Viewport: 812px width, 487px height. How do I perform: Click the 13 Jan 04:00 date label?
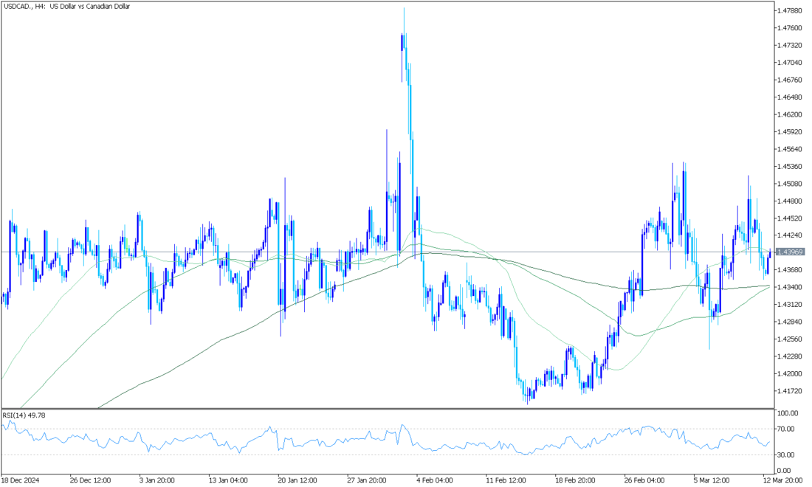(228, 480)
